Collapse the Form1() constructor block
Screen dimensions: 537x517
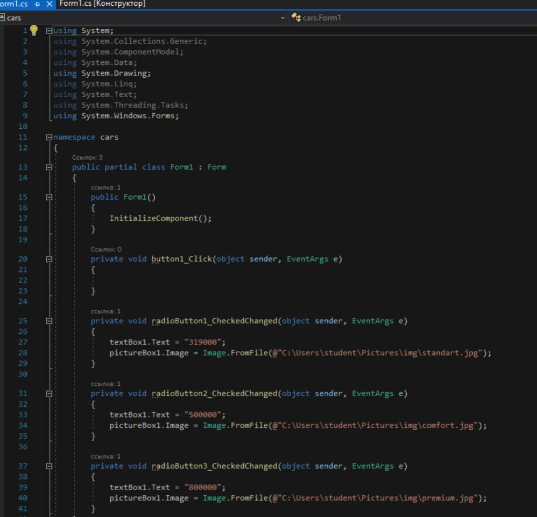(49, 197)
